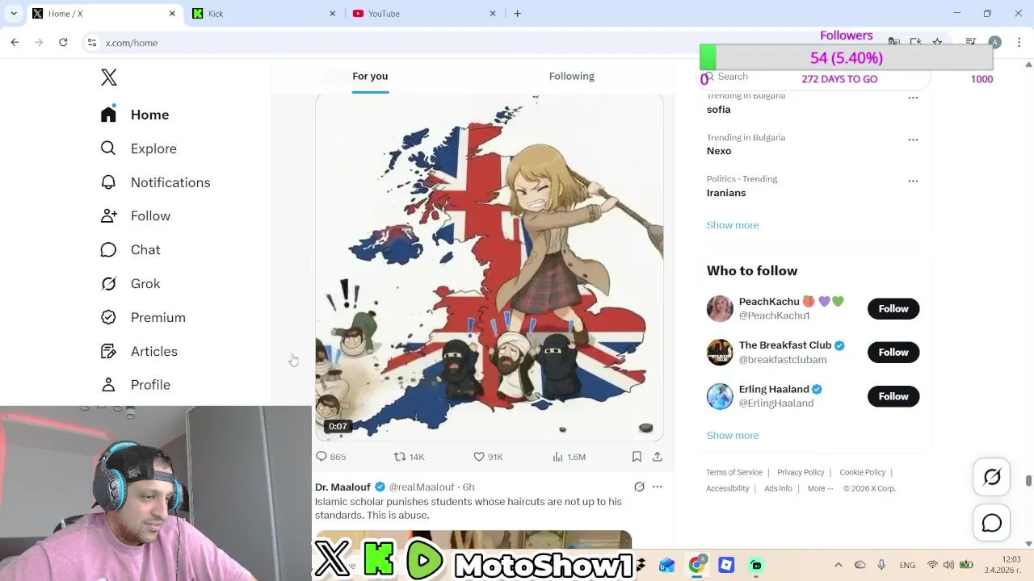
Task: Reply to the post with 865 comments
Action: click(x=330, y=457)
